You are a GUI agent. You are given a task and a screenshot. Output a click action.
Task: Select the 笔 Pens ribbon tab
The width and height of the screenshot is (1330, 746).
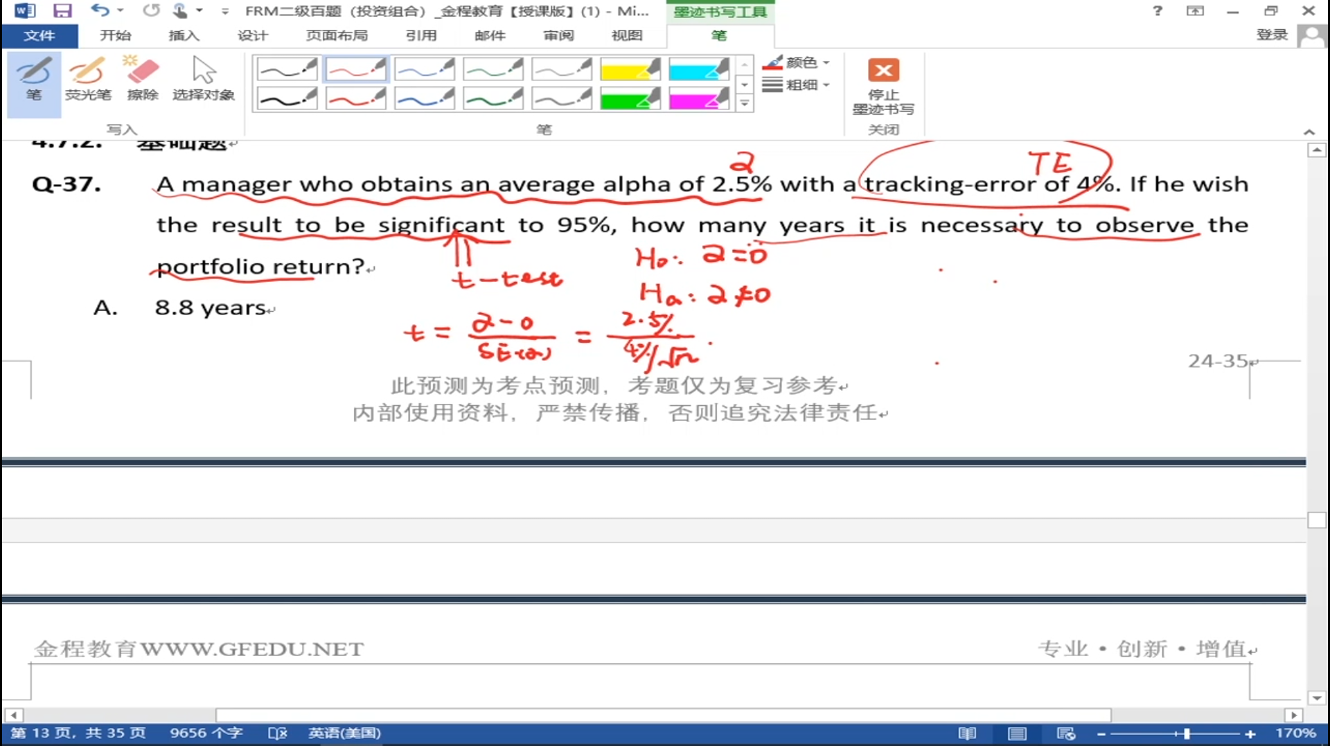(x=719, y=35)
